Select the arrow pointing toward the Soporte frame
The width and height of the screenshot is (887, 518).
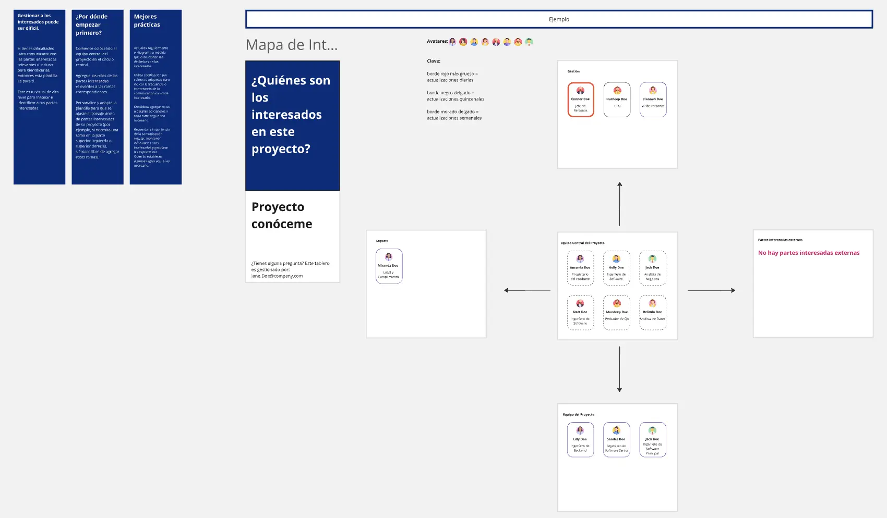click(527, 290)
